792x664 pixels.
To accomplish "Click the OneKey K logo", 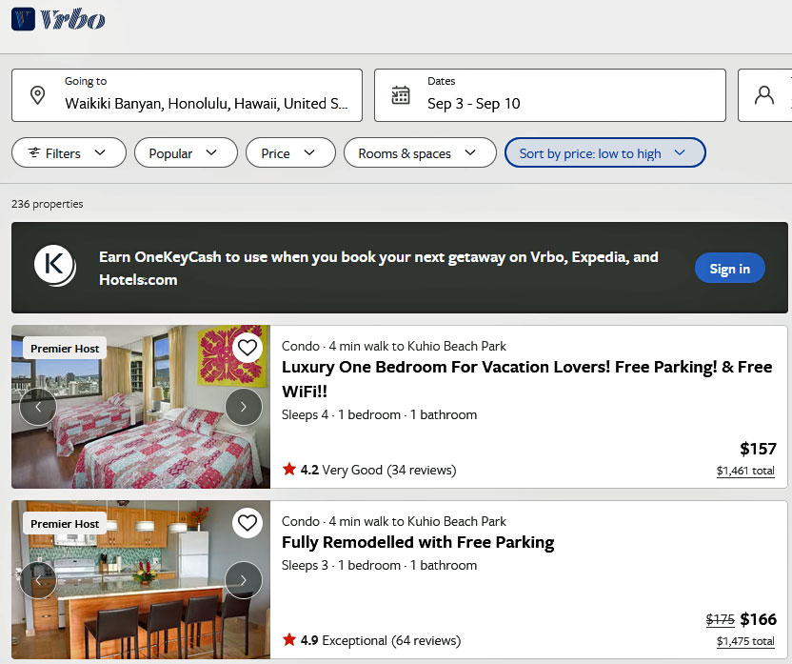I will point(55,267).
